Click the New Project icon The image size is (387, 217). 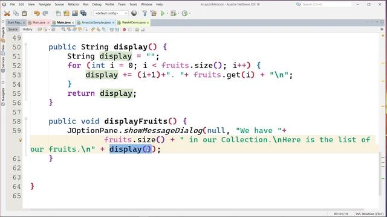pyautogui.click(x=67, y=13)
